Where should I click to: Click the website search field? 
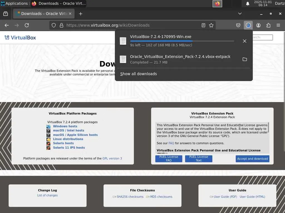click(263, 37)
